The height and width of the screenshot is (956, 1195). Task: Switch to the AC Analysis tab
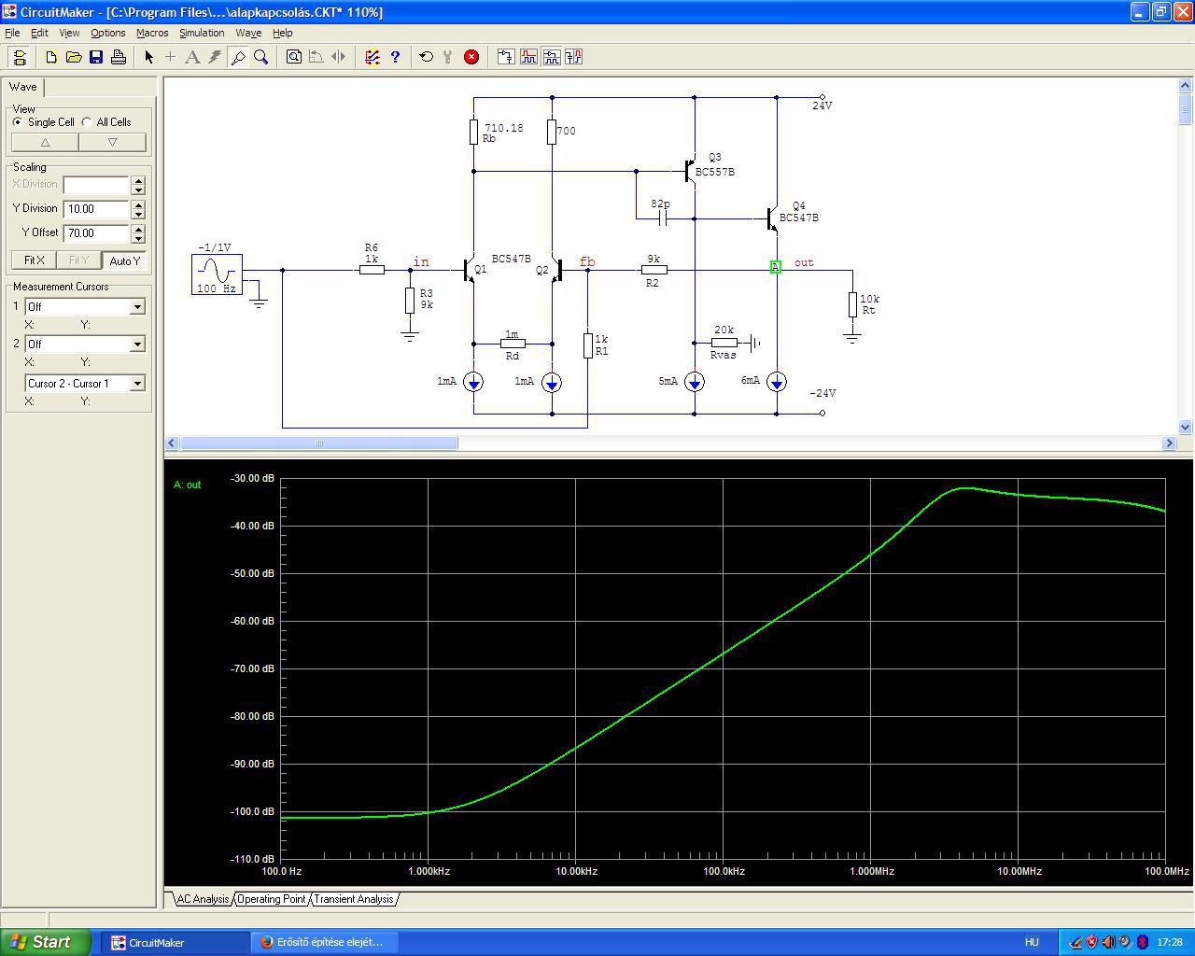tap(203, 899)
